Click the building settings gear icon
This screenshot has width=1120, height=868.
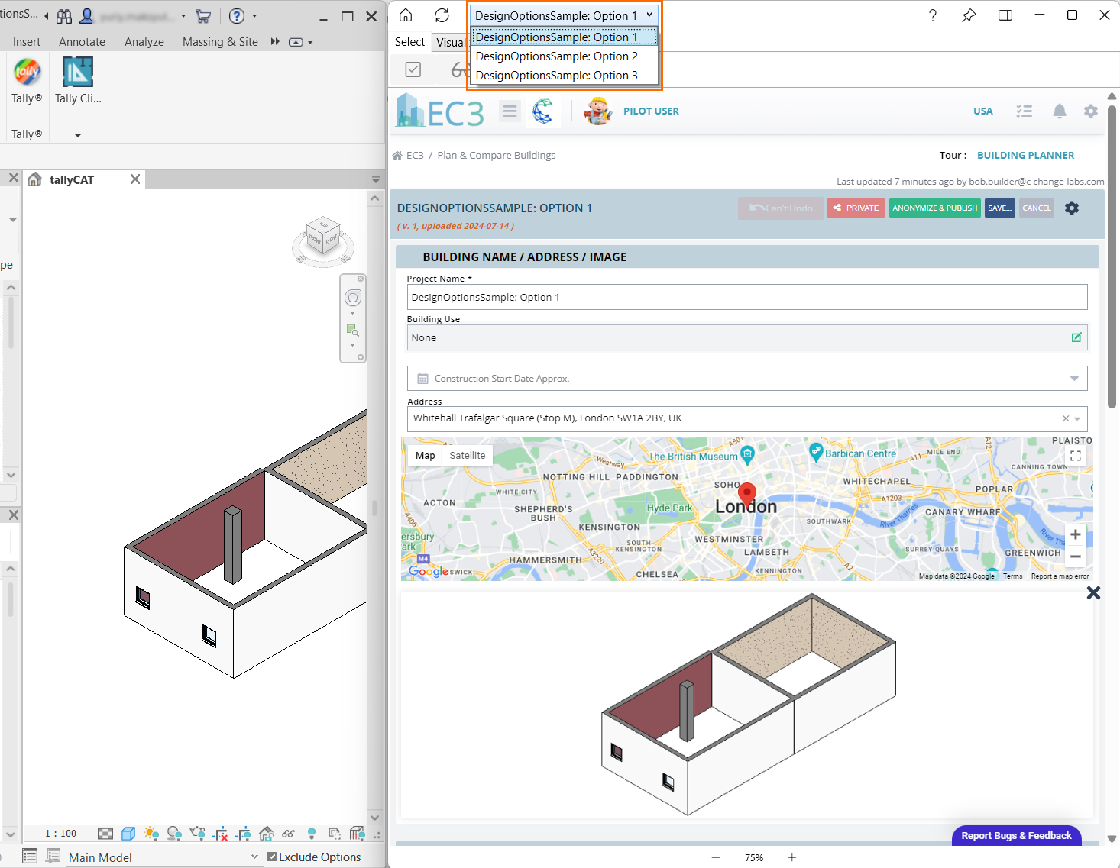[x=1072, y=208]
